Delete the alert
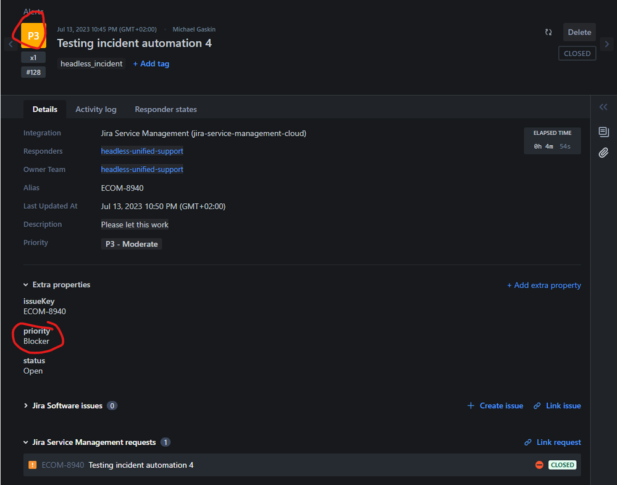This screenshot has height=485, width=617. [579, 32]
